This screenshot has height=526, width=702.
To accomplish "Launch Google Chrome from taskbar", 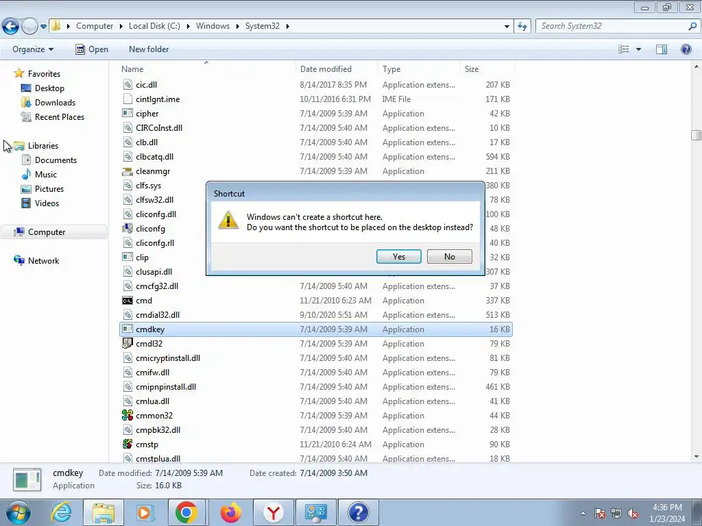I will click(x=186, y=512).
